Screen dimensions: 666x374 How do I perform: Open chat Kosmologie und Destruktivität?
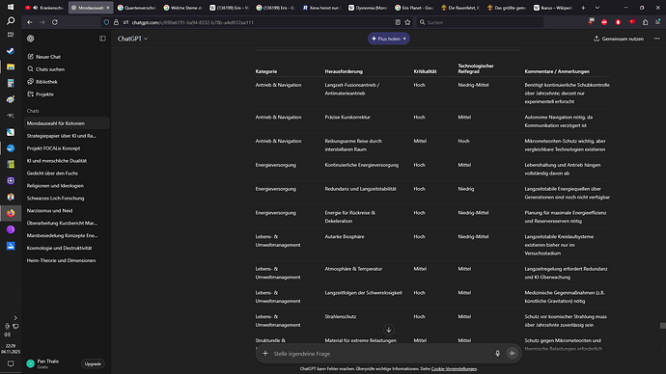click(67, 248)
